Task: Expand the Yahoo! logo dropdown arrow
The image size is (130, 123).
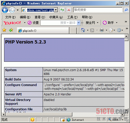Action: point(25,23)
